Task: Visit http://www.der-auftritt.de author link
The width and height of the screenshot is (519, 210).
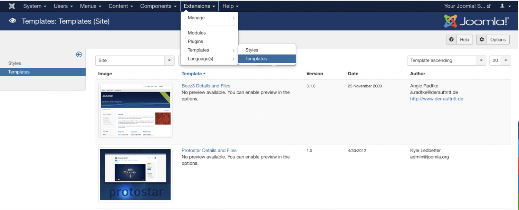Action: [436, 99]
